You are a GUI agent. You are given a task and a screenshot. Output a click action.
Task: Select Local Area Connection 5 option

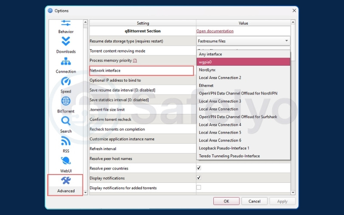(243, 132)
